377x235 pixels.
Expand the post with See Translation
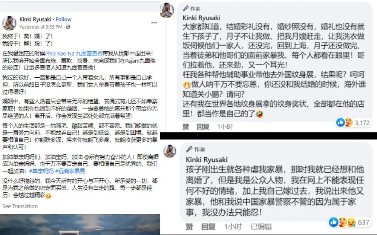[x=20, y=206]
